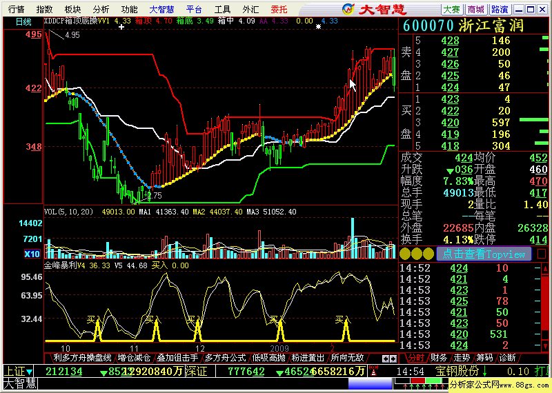Image resolution: width=552 pixels, height=393 pixels.
Task: Select the 粉进黄出 indicator tab
Action: [308, 358]
